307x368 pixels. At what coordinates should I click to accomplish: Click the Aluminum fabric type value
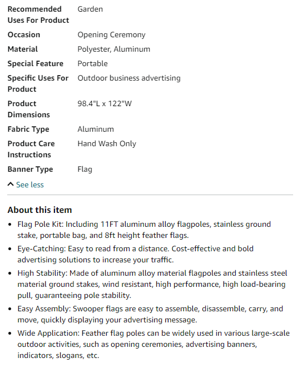coord(96,130)
